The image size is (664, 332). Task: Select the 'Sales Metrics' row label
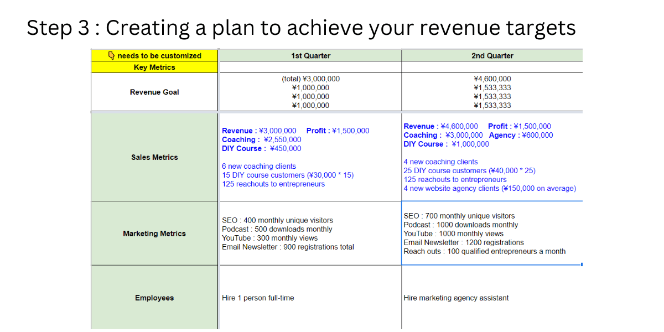pos(155,158)
